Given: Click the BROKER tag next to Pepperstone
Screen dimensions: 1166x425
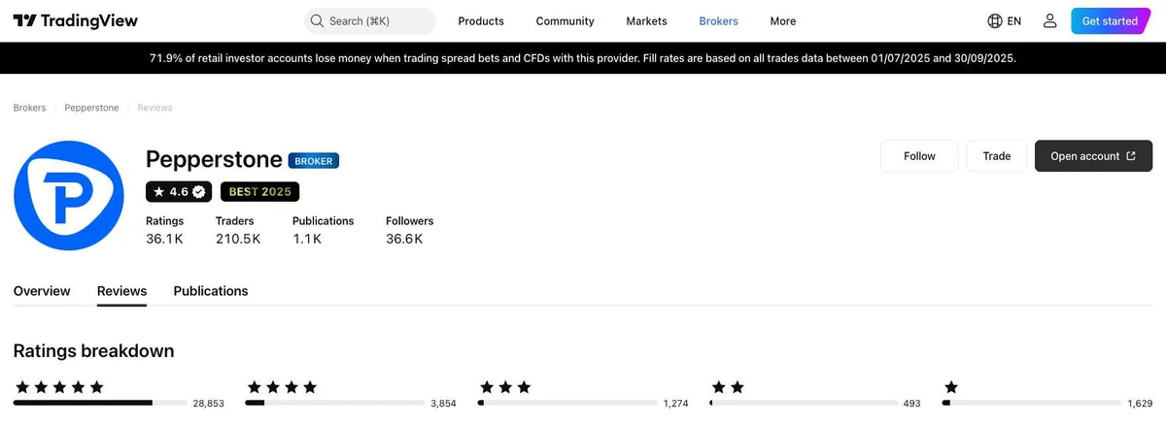Looking at the screenshot, I should click(314, 161).
